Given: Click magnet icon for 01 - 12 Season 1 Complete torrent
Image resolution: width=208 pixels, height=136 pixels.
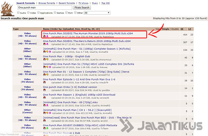Looking at the screenshot, I should [45, 75].
